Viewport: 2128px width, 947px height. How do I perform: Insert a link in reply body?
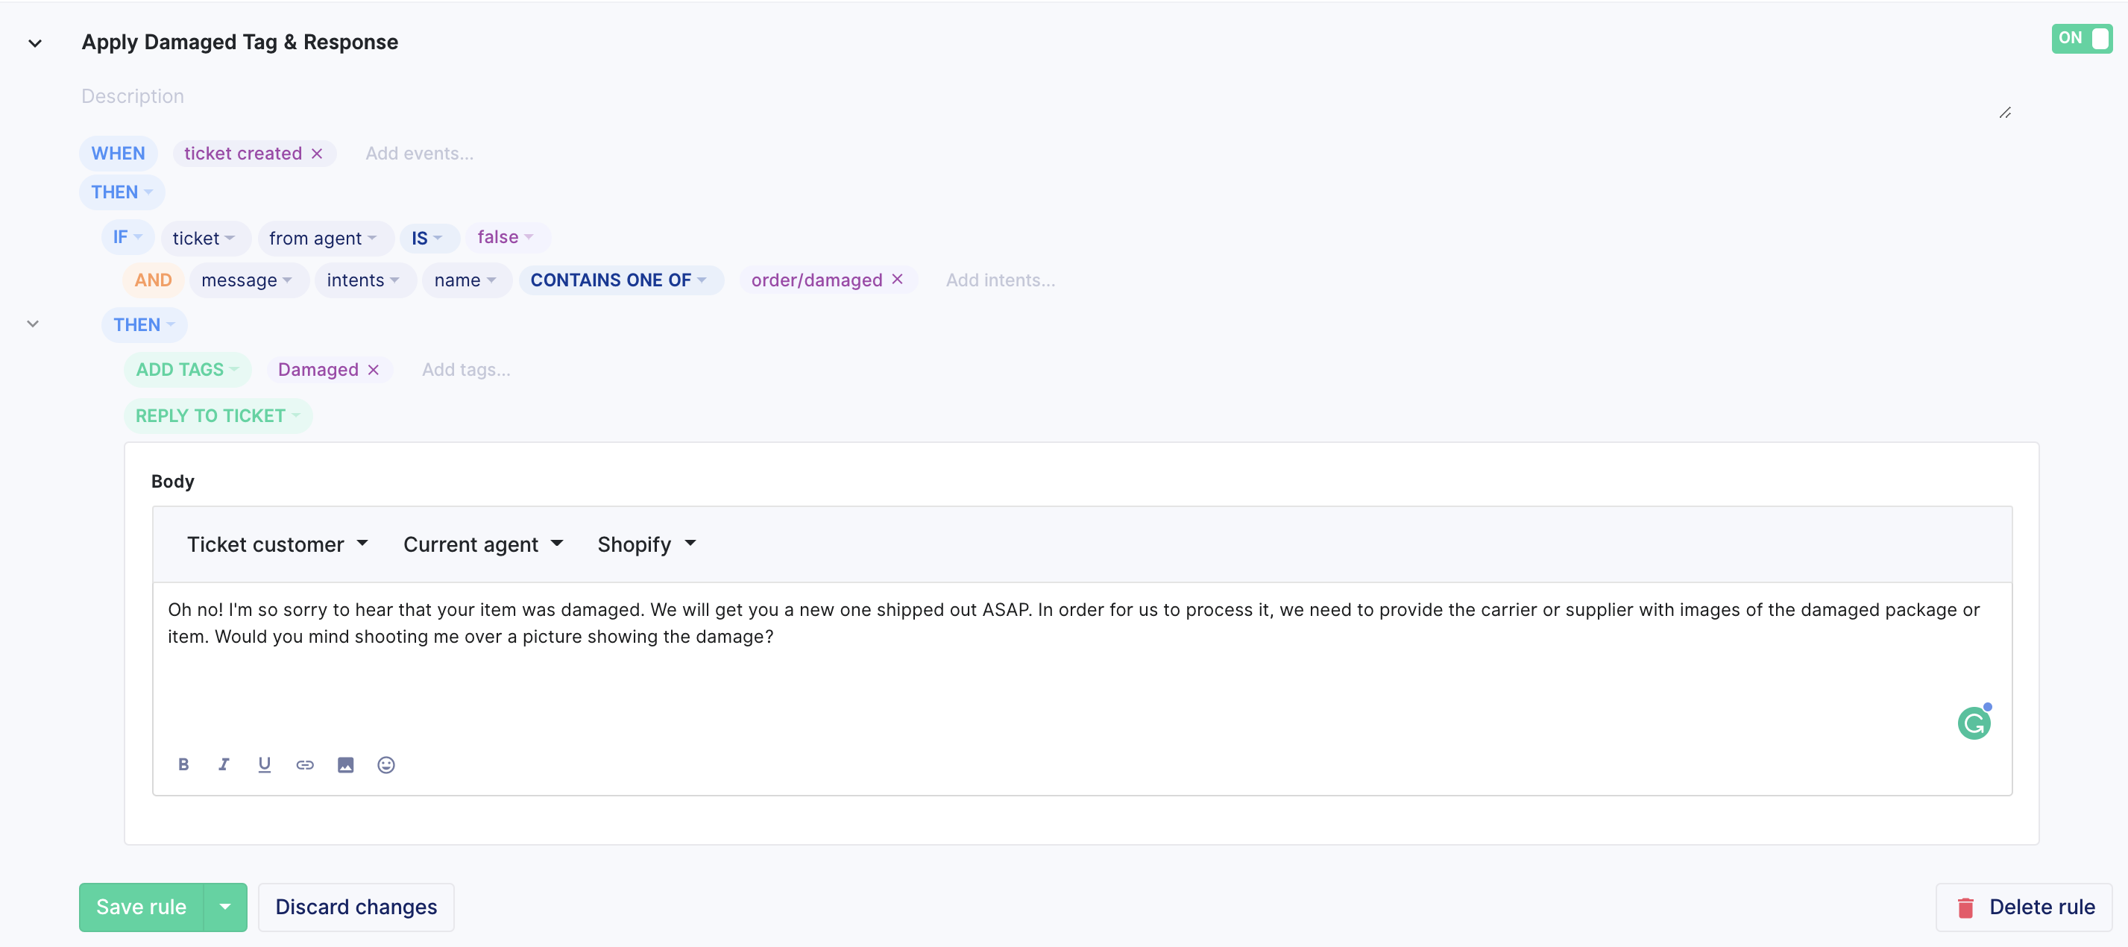305,764
